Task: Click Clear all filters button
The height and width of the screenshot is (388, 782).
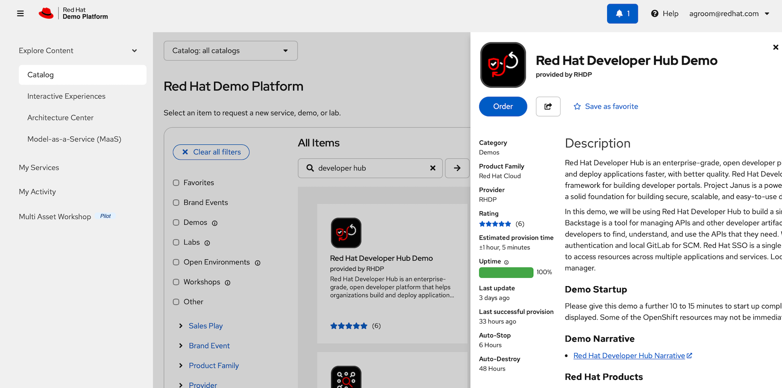Action: tap(211, 152)
